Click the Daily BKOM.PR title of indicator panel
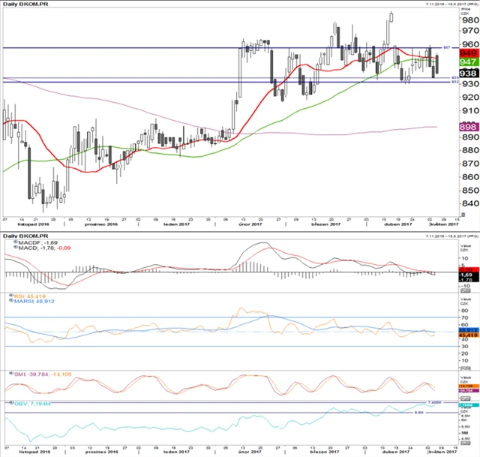Image resolution: width=480 pixels, height=457 pixels. (x=25, y=236)
